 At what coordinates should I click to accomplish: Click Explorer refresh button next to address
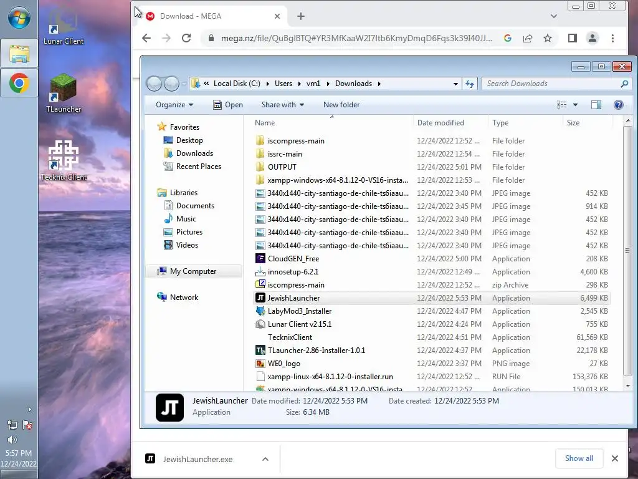[470, 84]
